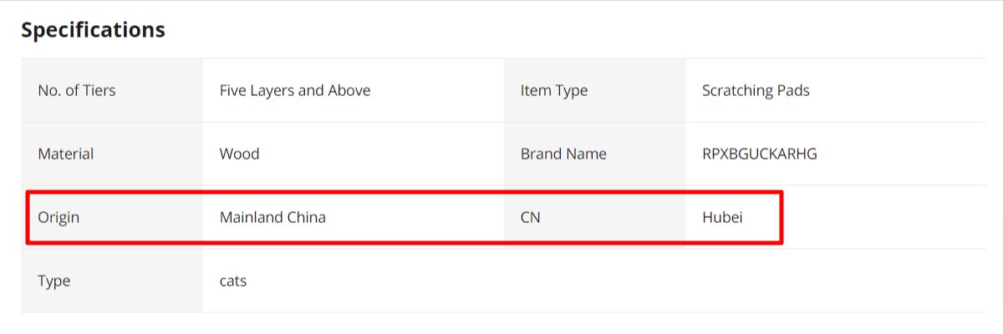Select the Mainland China value
1003x334 pixels.
click(x=272, y=217)
